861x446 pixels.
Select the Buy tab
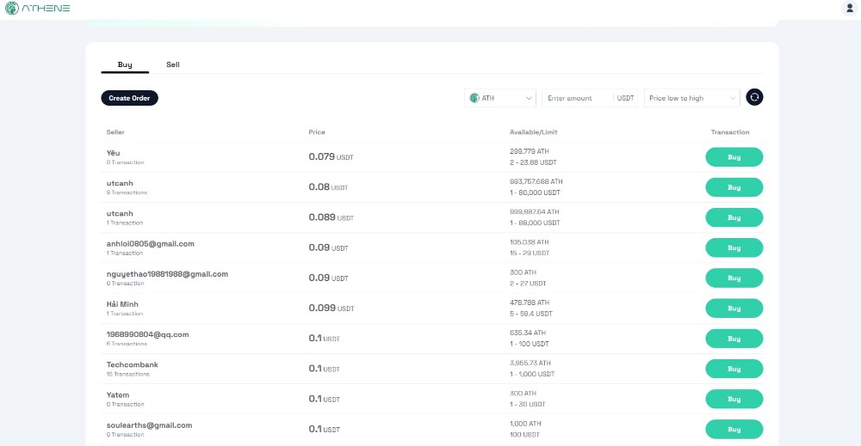125,64
